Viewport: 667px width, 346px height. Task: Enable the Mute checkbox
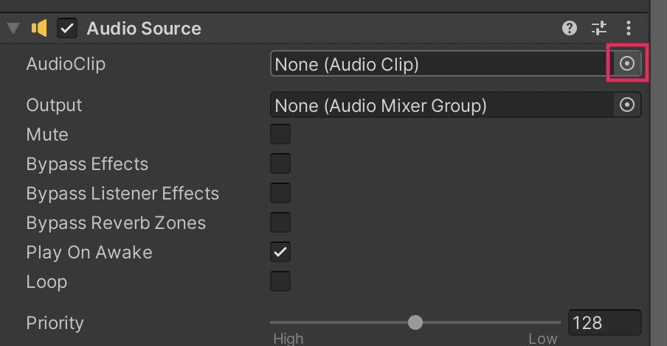coord(280,135)
